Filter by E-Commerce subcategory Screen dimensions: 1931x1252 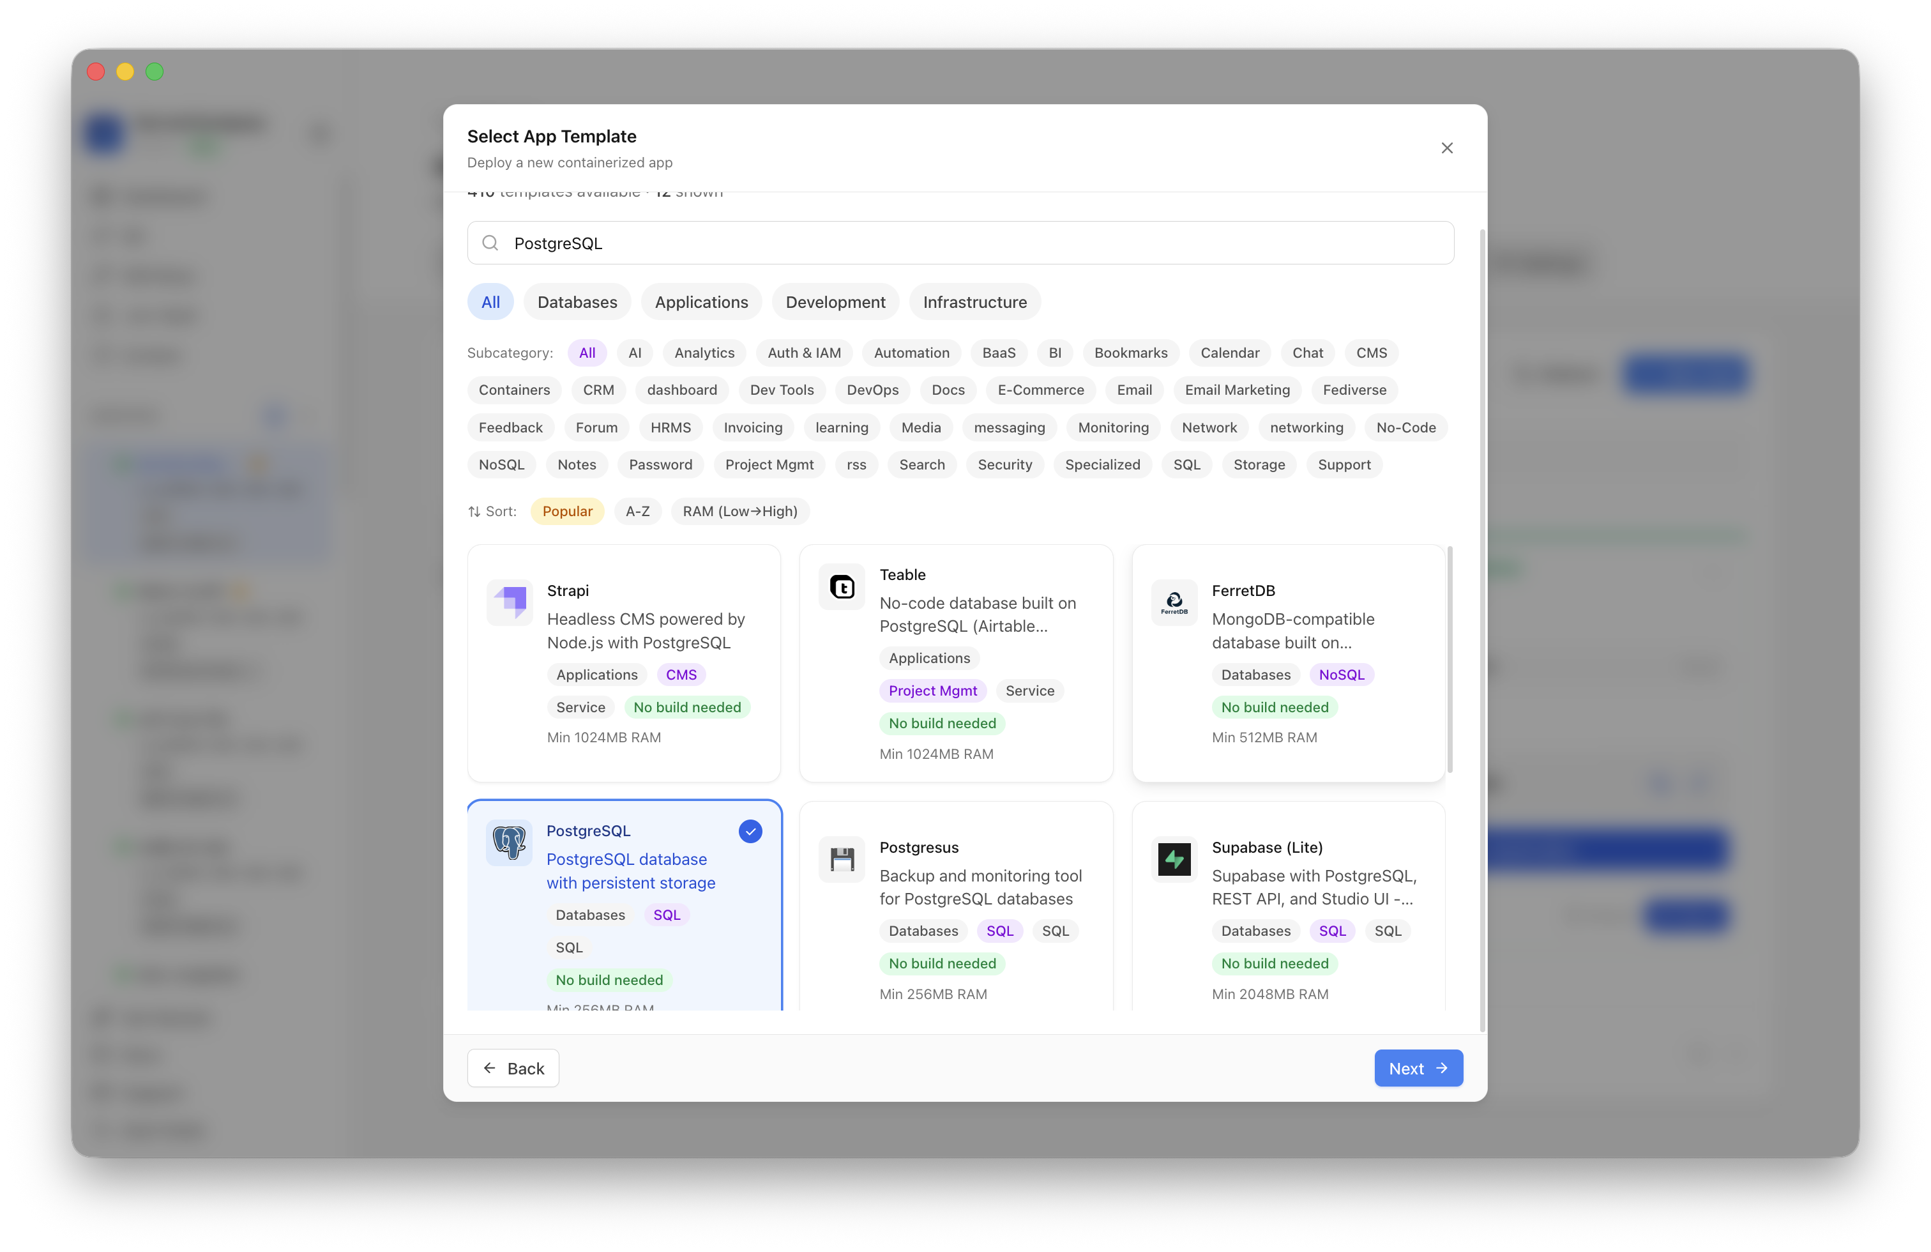[x=1040, y=390]
